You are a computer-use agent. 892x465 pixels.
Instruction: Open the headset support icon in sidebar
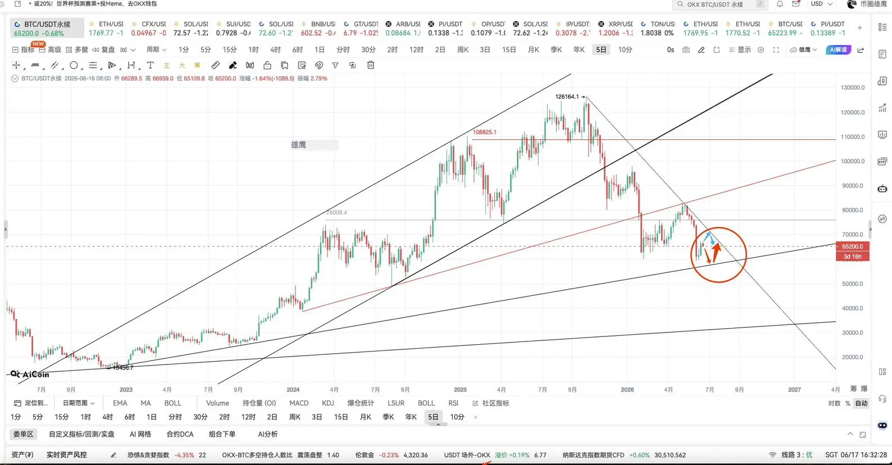click(882, 399)
